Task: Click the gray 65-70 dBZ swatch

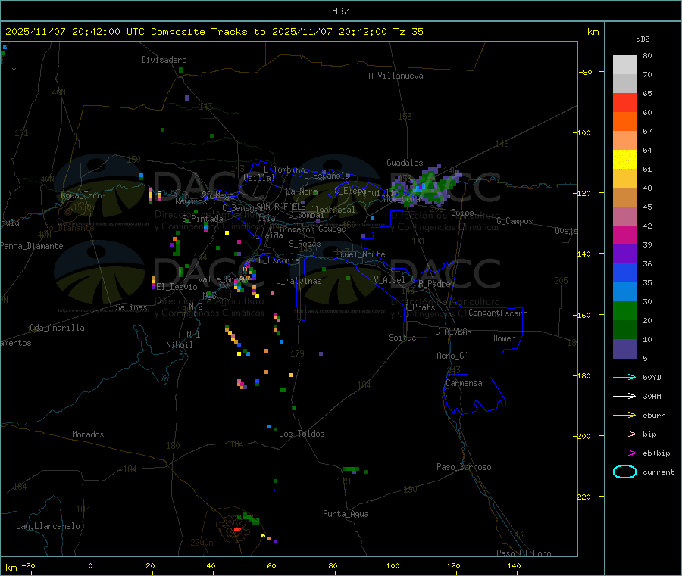Action: (624, 84)
